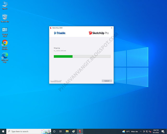Click SketchUp icon in installer title bar
The width and height of the screenshot is (167, 134).
pos(51,28)
